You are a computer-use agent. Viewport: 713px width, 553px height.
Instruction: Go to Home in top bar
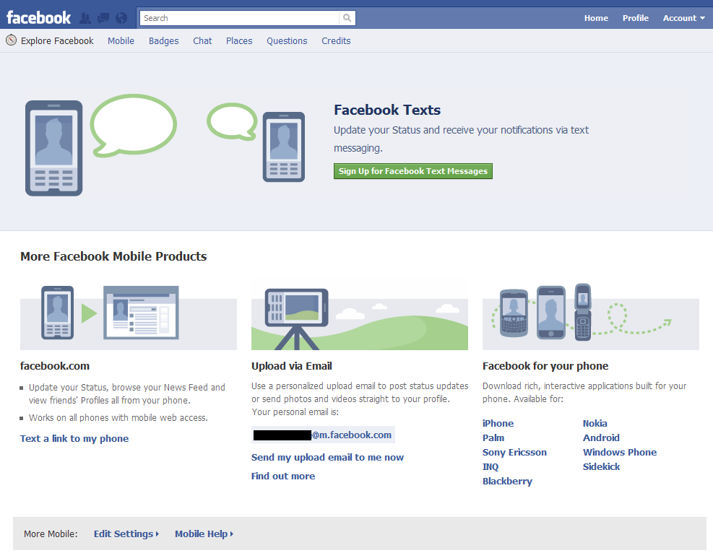596,18
